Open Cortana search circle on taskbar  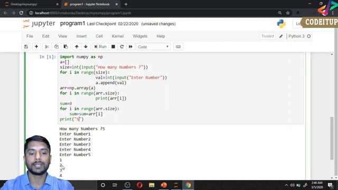pyautogui.click(x=103, y=185)
